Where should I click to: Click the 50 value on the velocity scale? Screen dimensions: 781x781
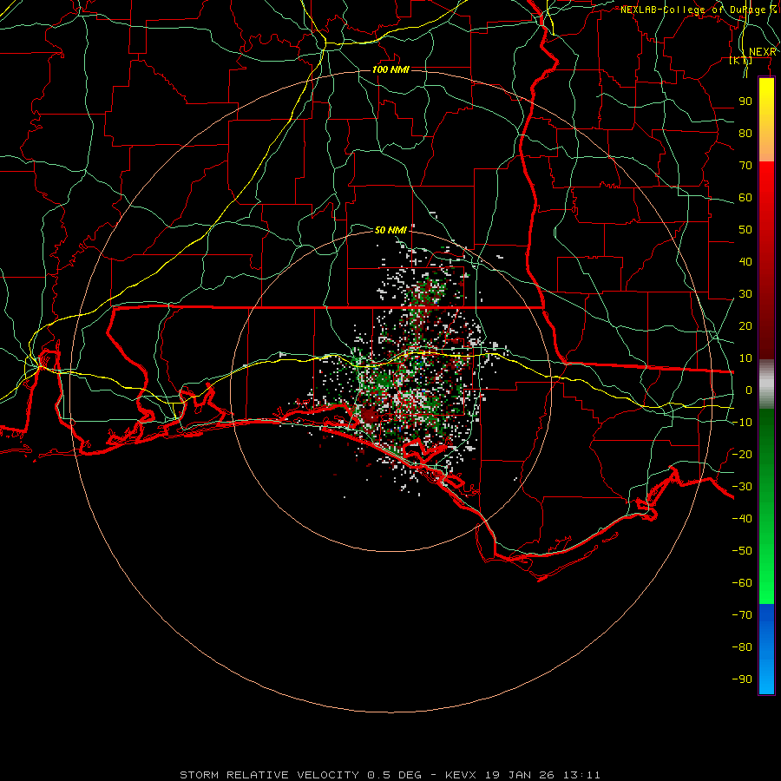(745, 230)
